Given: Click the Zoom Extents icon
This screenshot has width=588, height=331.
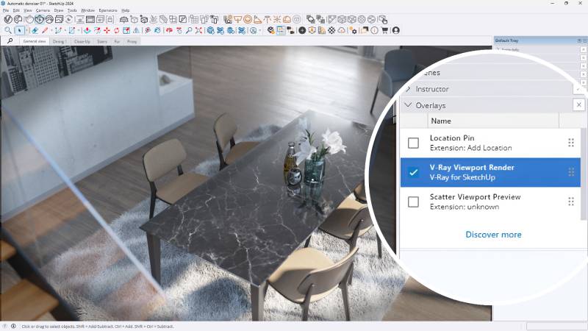Looking at the screenshot, I should 199,30.
